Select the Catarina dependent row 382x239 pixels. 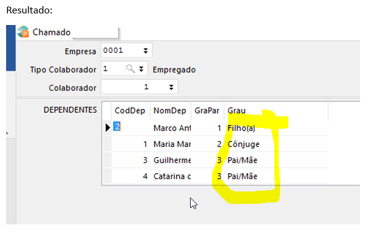(220, 176)
